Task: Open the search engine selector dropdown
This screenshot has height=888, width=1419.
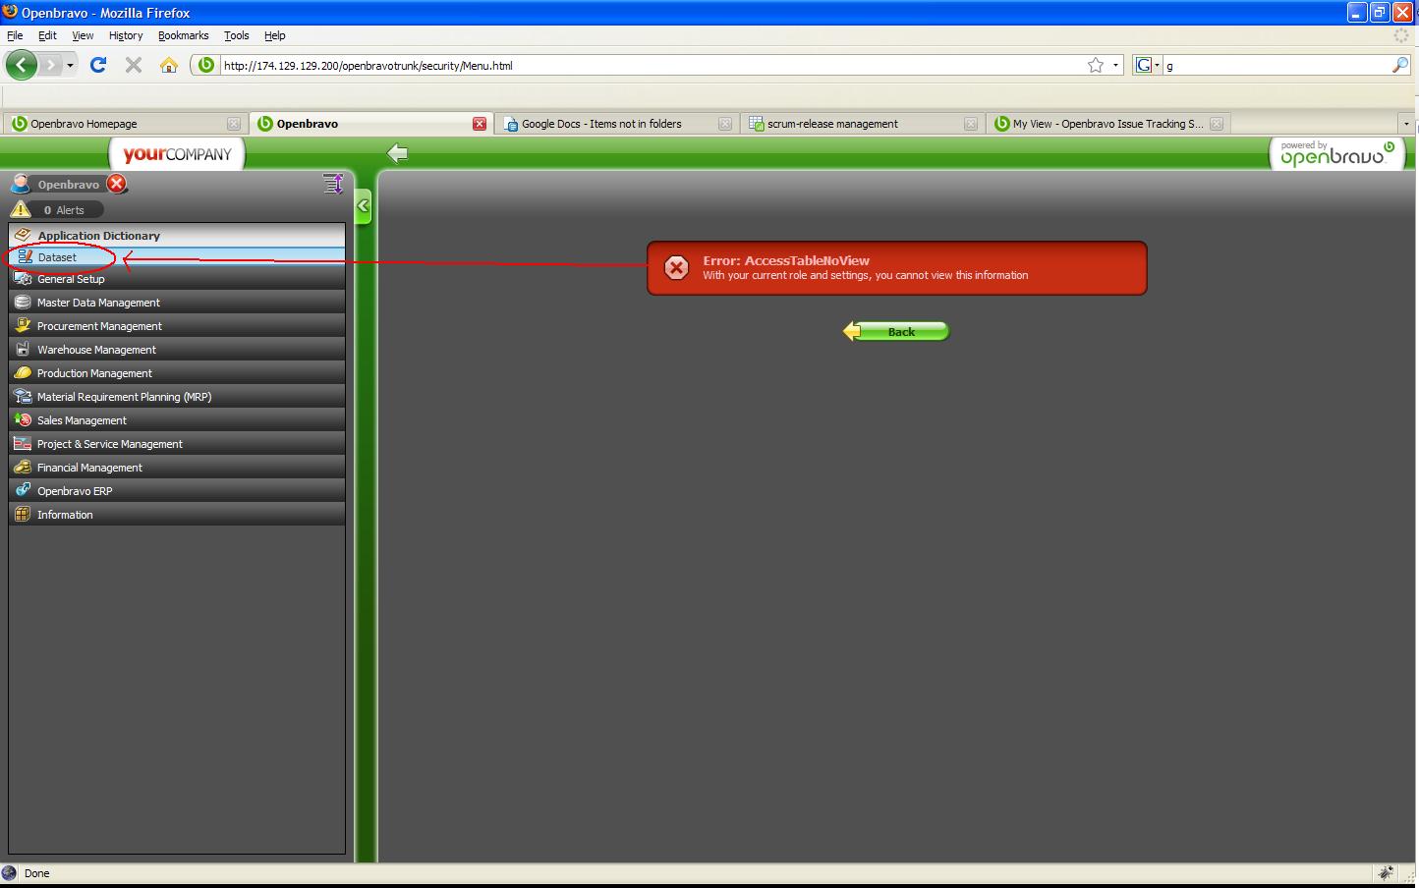Action: click(x=1147, y=65)
